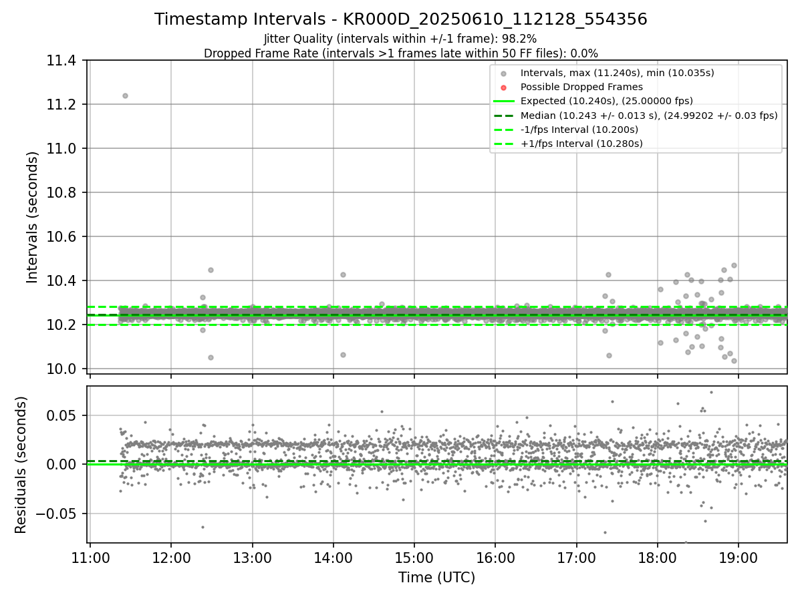Click the 10.6 y-axis tick label
The image size is (802, 601).
(x=62, y=237)
